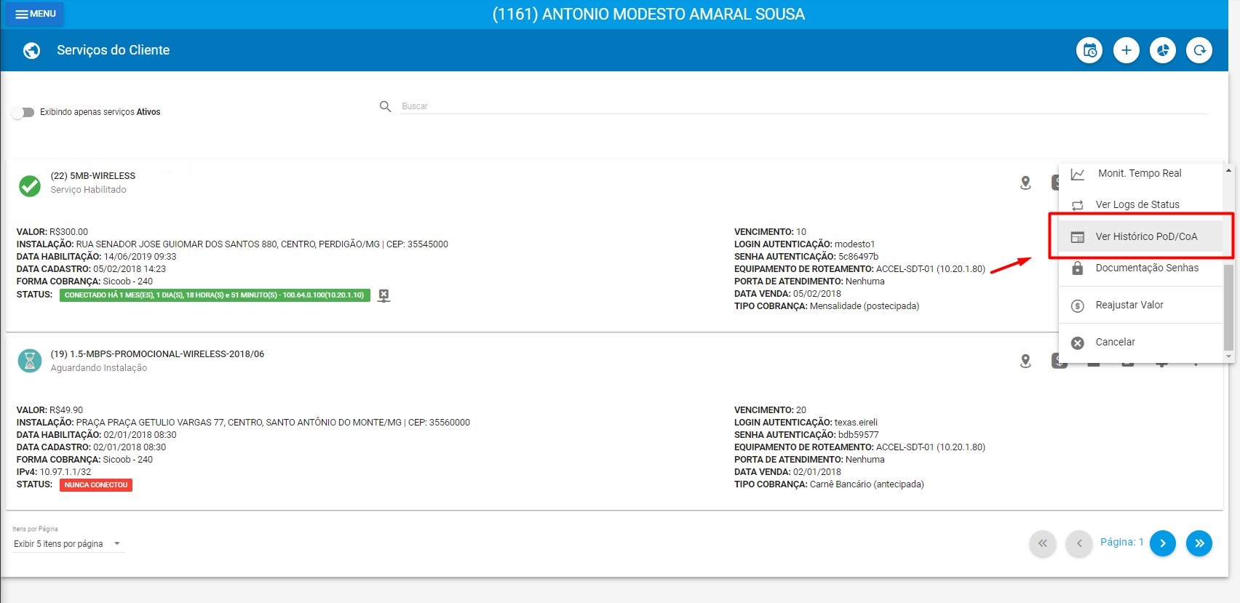This screenshot has height=603, width=1240.
Task: Choose Reajustar Valor in the menu
Action: pyautogui.click(x=1140, y=305)
